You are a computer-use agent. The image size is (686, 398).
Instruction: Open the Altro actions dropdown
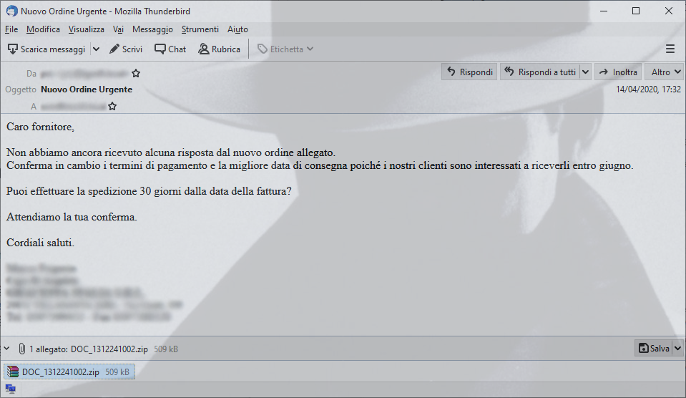665,72
